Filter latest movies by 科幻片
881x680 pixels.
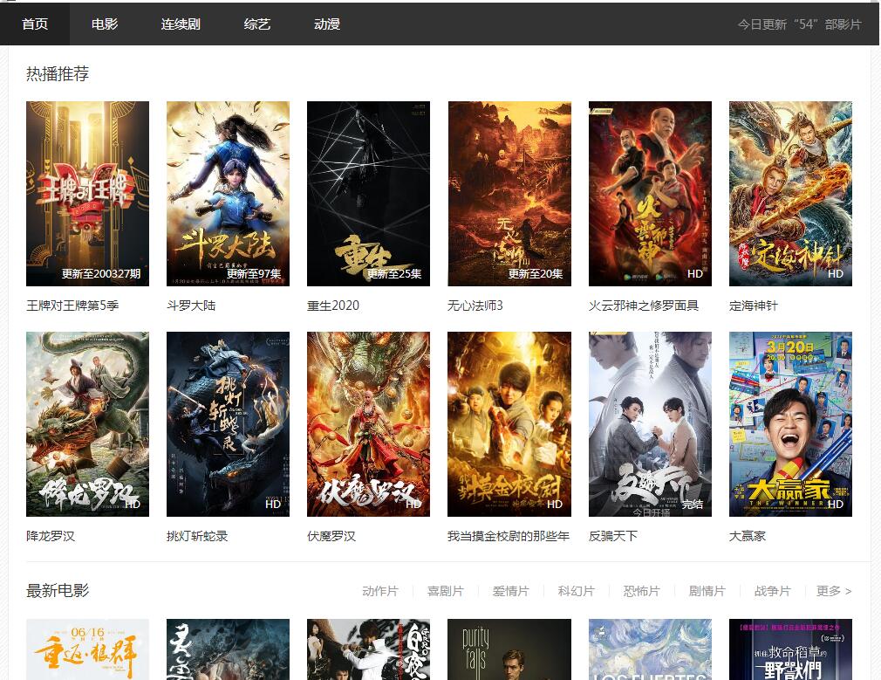click(576, 591)
